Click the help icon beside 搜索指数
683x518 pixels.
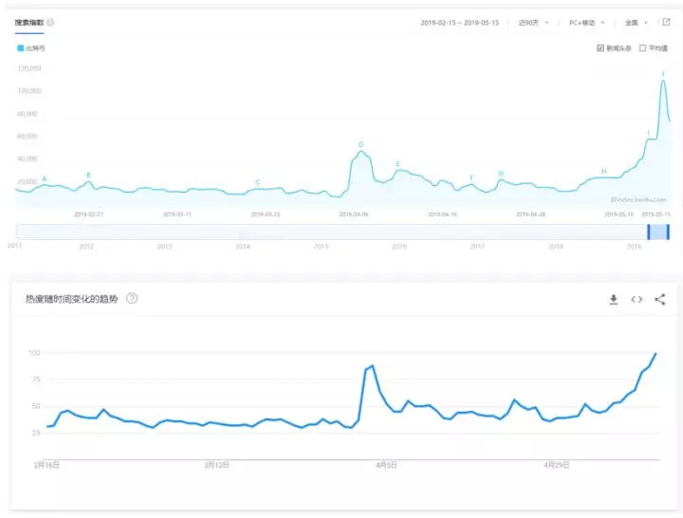click(50, 23)
